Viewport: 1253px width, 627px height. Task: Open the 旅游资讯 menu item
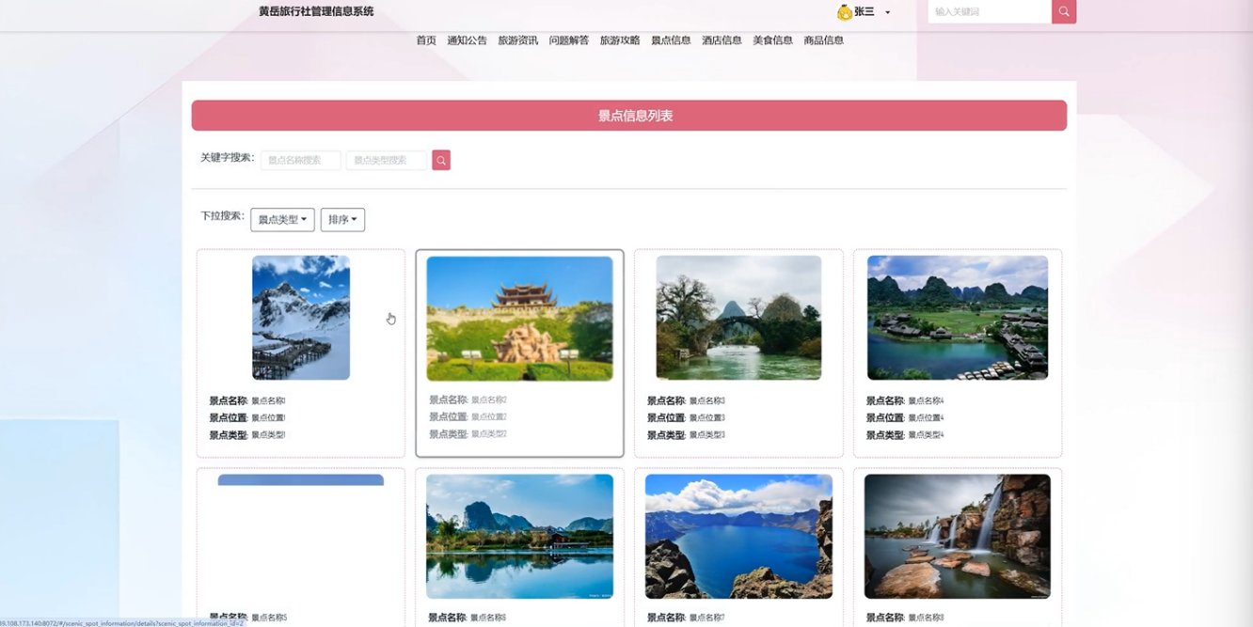(517, 40)
